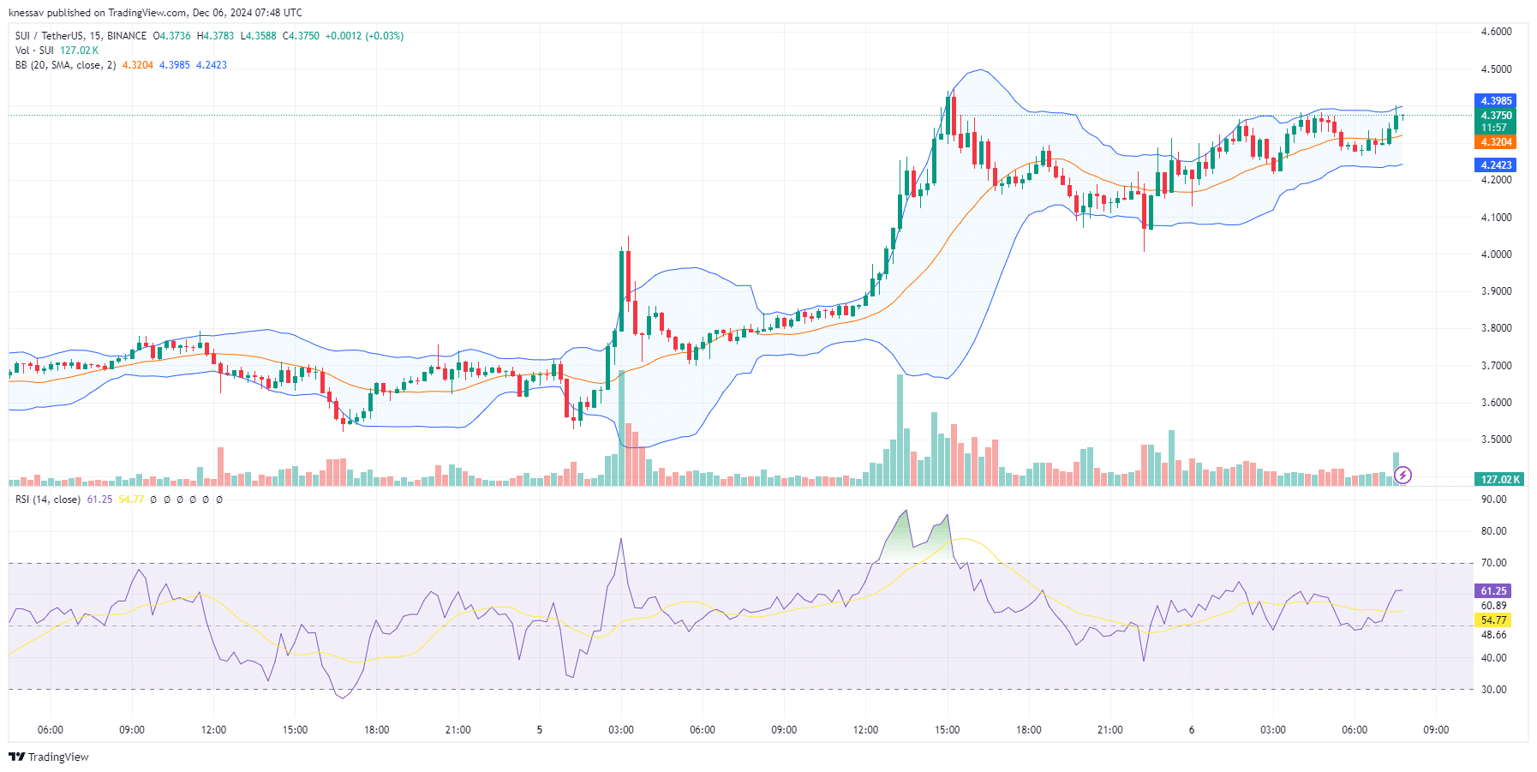Click purple RSI value 61.25 in legend
Image resolution: width=1537 pixels, height=772 pixels.
point(99,500)
